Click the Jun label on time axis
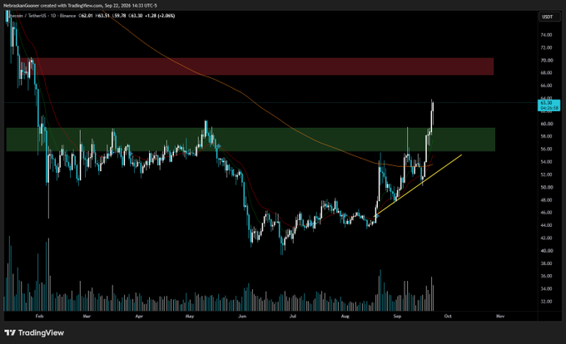 click(242, 317)
